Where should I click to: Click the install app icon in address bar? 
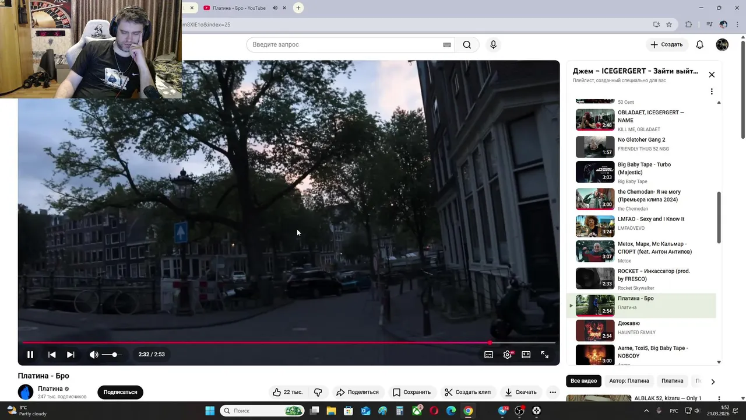pyautogui.click(x=656, y=24)
